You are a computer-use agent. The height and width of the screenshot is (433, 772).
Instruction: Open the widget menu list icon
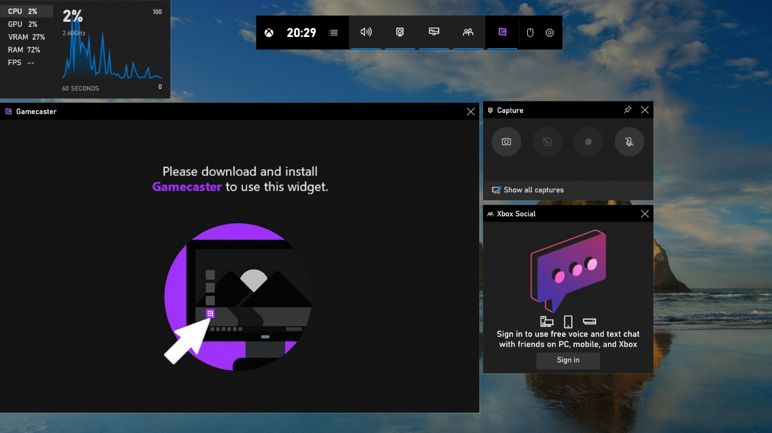[333, 32]
